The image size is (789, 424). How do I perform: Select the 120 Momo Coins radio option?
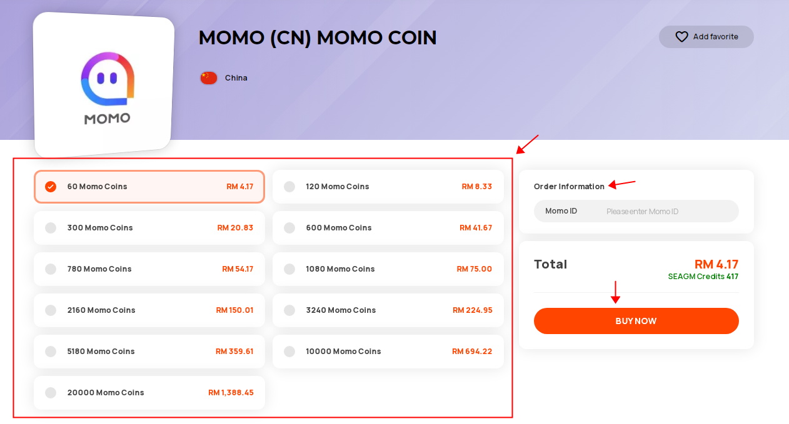[x=388, y=187]
